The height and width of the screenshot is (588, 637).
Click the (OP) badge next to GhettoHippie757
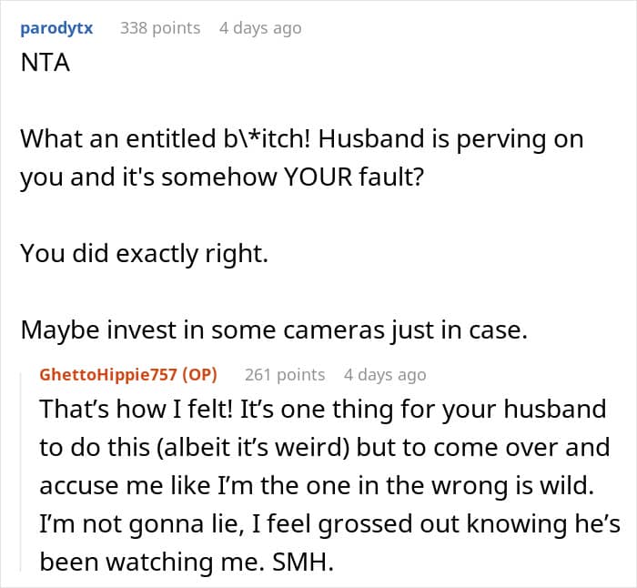pyautogui.click(x=199, y=374)
